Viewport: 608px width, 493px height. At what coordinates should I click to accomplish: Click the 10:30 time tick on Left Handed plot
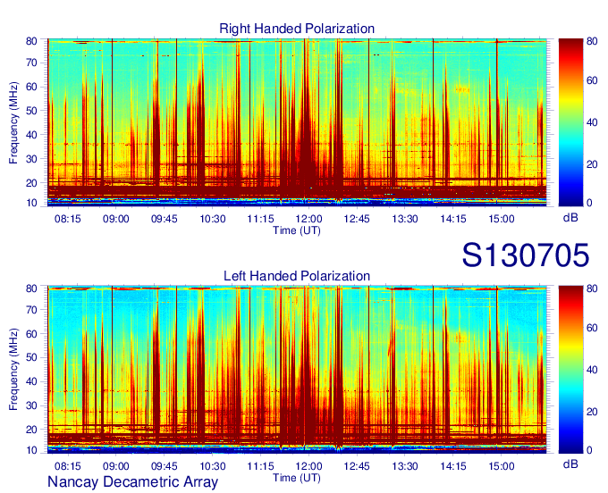[213, 466]
